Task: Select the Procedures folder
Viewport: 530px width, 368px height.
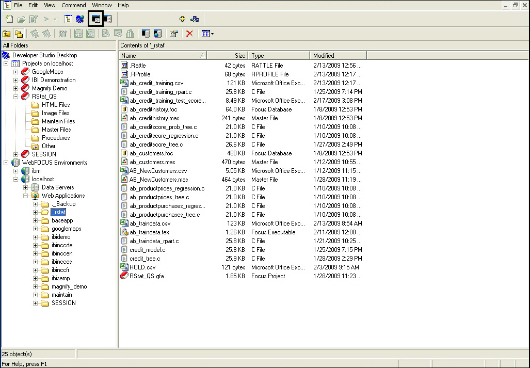Action: point(56,138)
